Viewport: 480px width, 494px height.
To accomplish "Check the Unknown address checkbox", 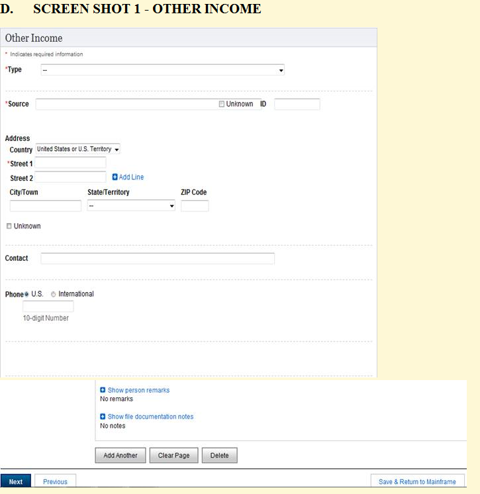I will click(9, 226).
